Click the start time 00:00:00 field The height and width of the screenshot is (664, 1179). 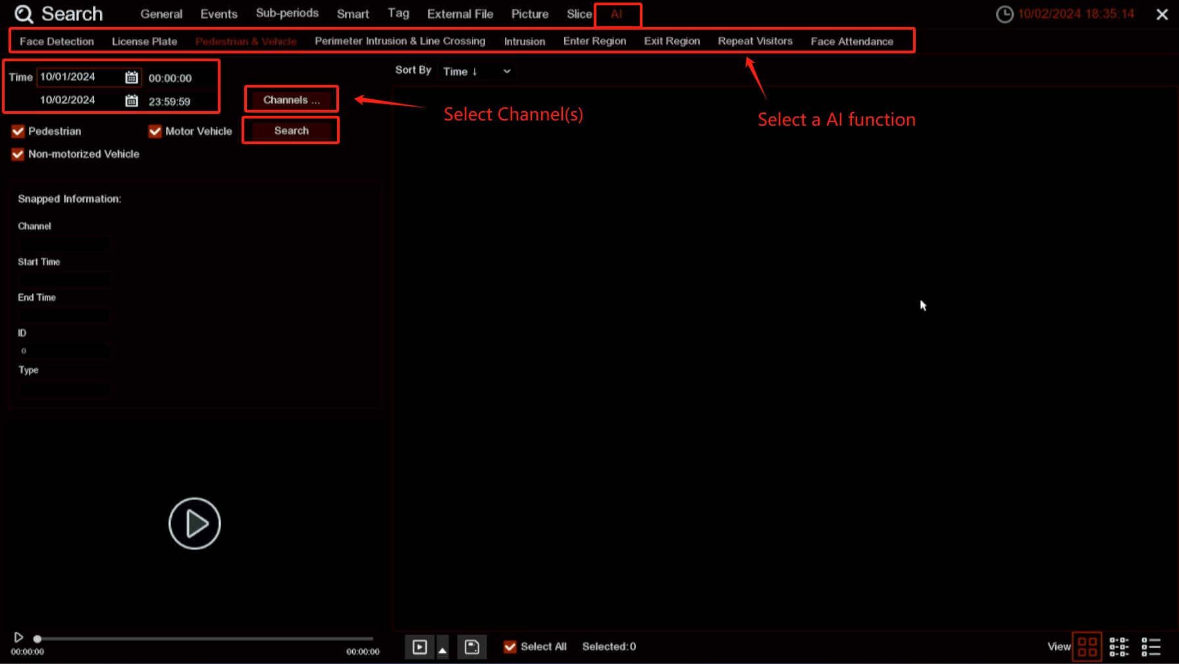tap(170, 78)
